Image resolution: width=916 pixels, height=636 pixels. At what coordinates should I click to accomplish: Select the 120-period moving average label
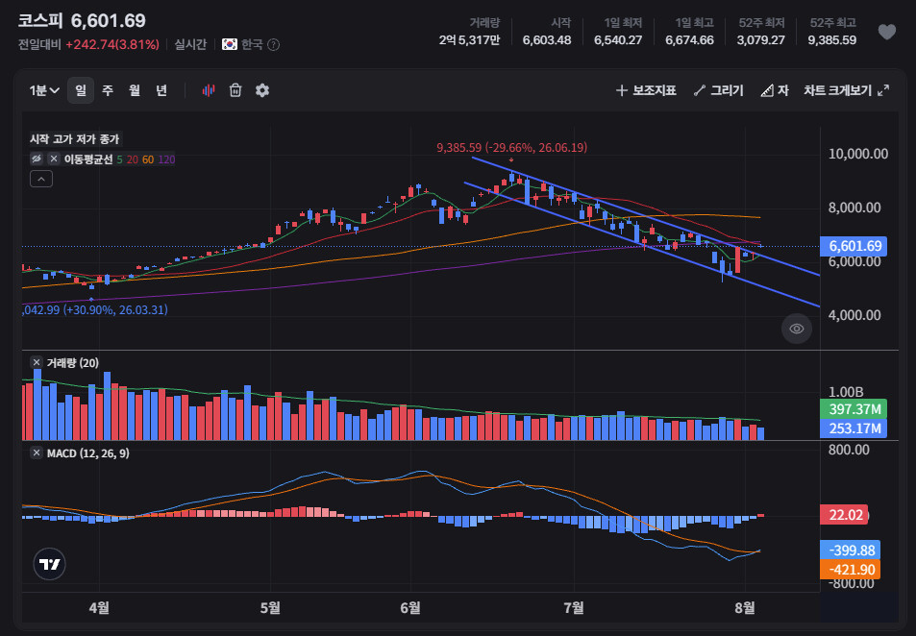pos(166,159)
